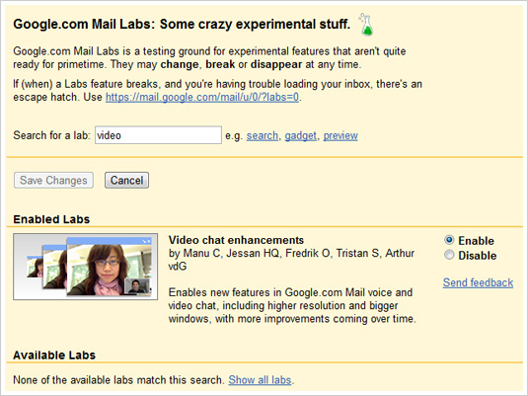Click the Show all labs link

pyautogui.click(x=260, y=380)
